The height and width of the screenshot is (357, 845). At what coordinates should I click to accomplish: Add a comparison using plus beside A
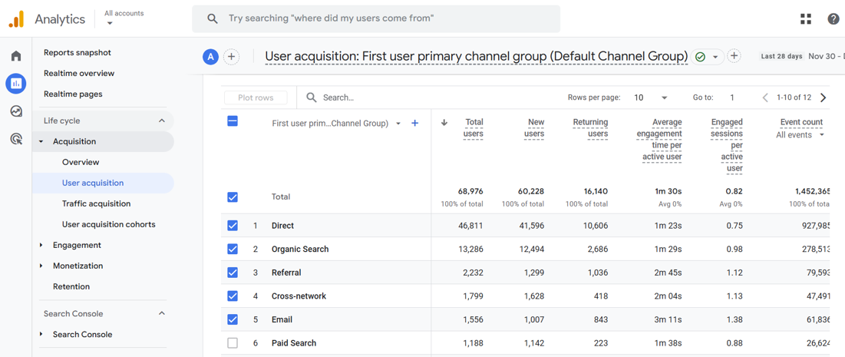pyautogui.click(x=231, y=57)
